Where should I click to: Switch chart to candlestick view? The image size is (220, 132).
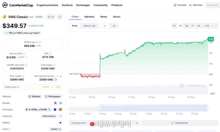114,26
